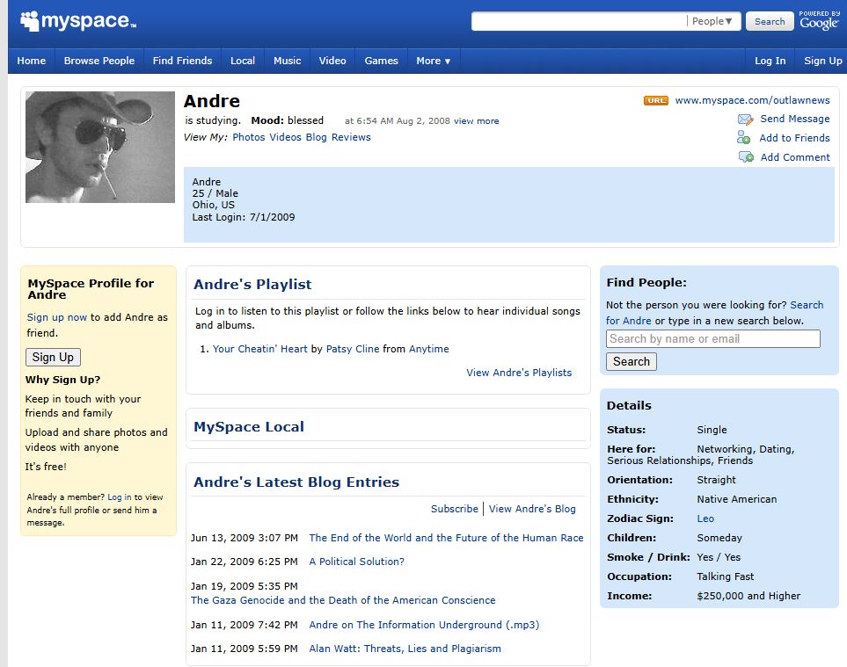Open the Music section
Viewport: 847px width, 667px height.
tap(288, 61)
